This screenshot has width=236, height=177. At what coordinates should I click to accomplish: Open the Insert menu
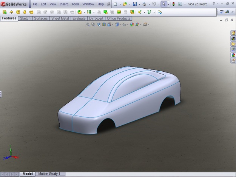click(x=63, y=4)
